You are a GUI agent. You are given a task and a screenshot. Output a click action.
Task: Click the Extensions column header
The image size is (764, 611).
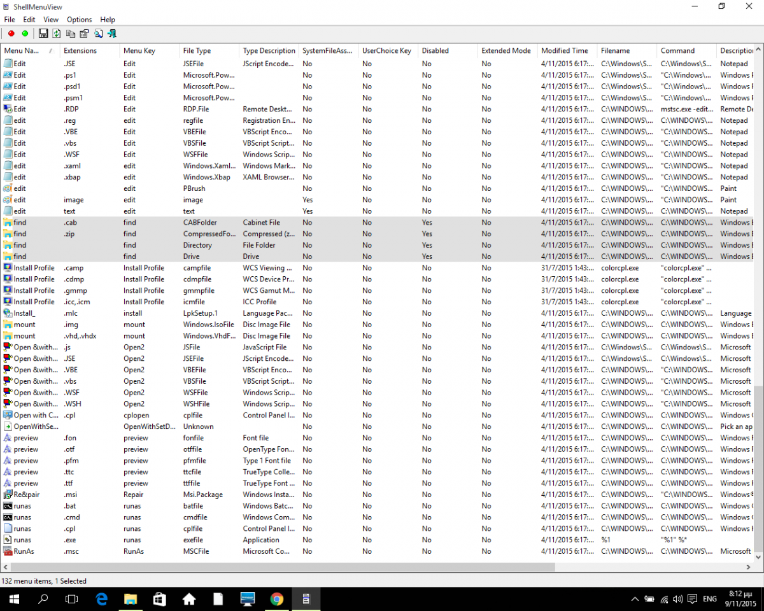point(80,51)
